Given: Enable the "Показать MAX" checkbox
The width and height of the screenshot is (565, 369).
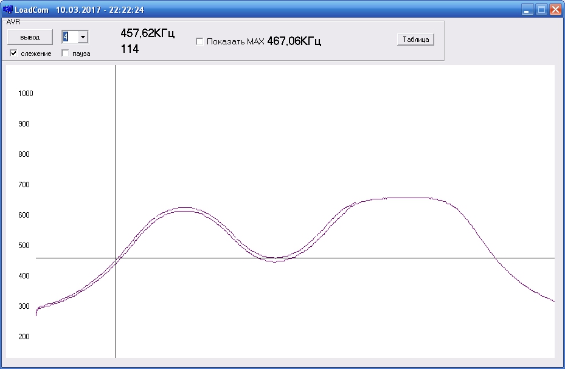Looking at the screenshot, I should click(x=199, y=41).
